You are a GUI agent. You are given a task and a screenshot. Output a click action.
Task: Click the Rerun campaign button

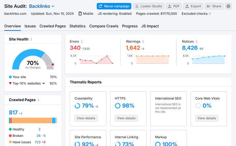coord(114,6)
